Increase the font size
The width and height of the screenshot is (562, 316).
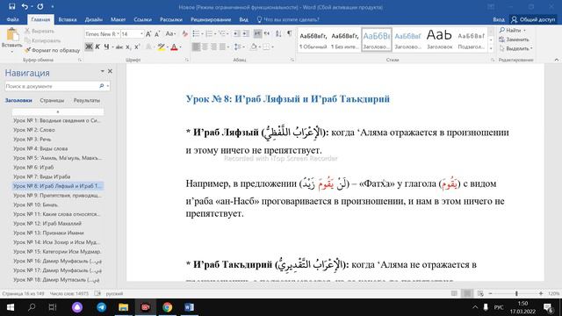tap(148, 34)
